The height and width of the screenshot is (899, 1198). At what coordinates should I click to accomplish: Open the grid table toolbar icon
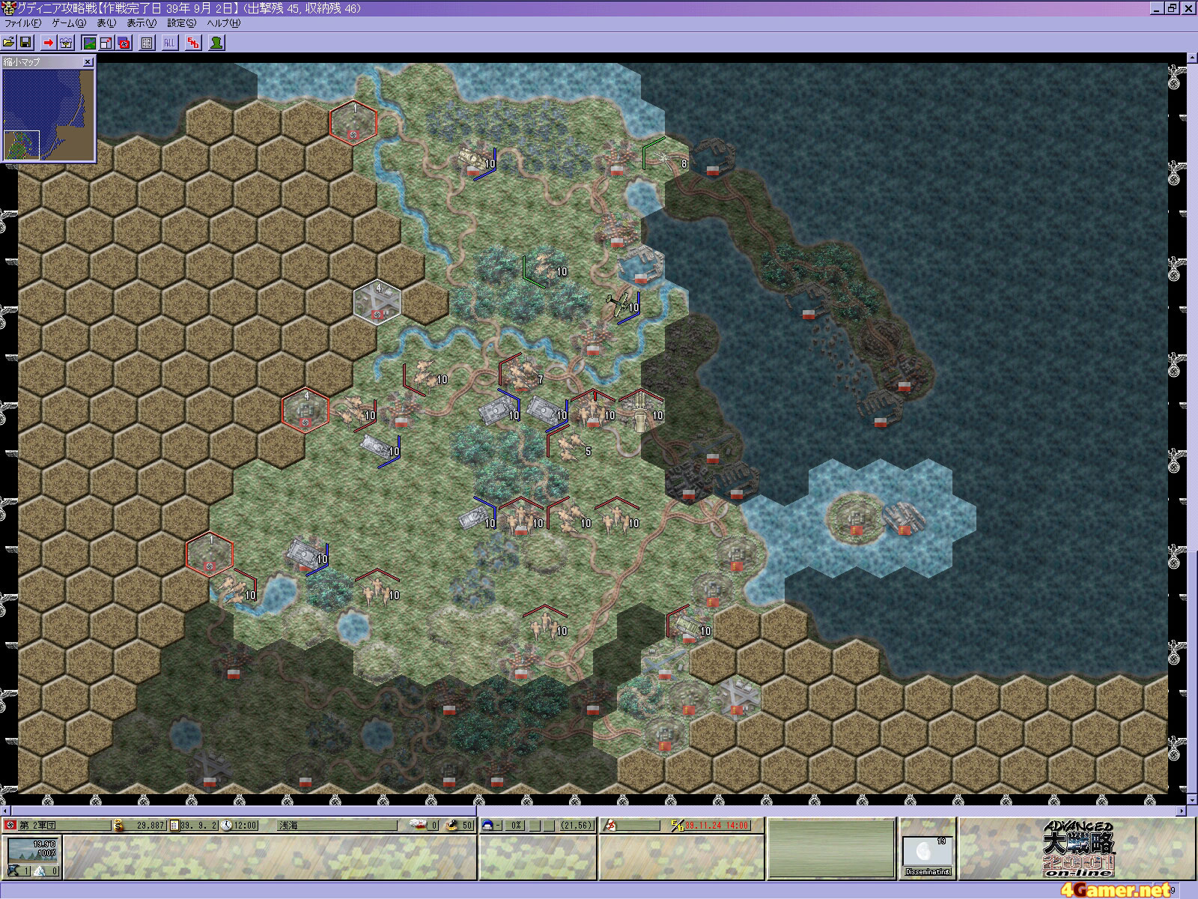click(x=147, y=43)
